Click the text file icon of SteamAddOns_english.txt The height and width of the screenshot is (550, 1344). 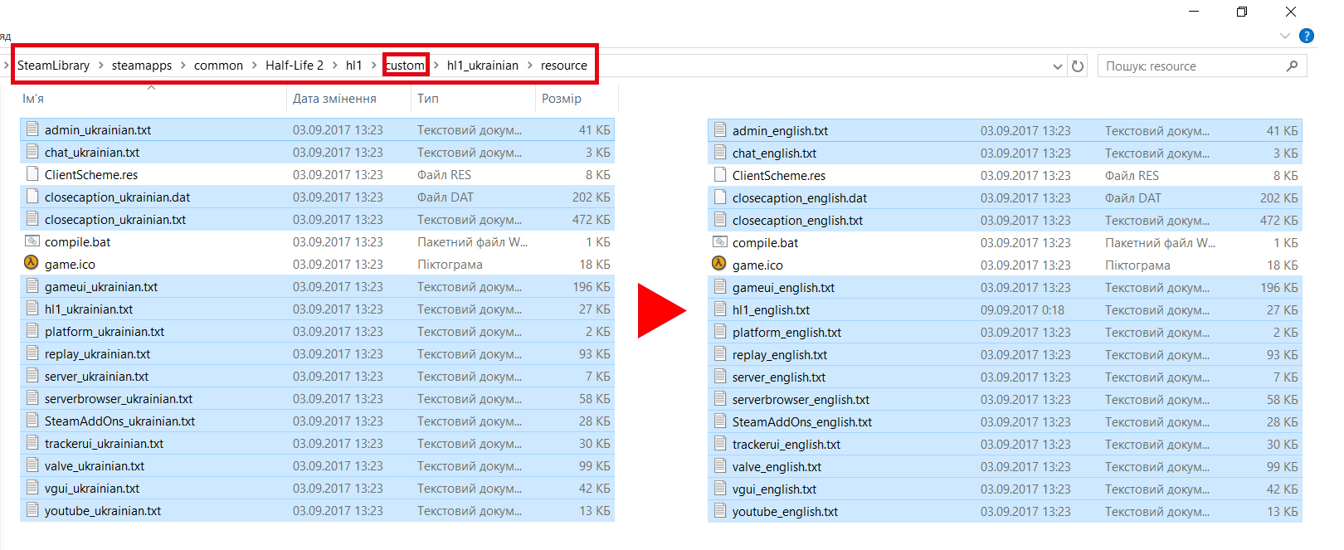tap(720, 421)
